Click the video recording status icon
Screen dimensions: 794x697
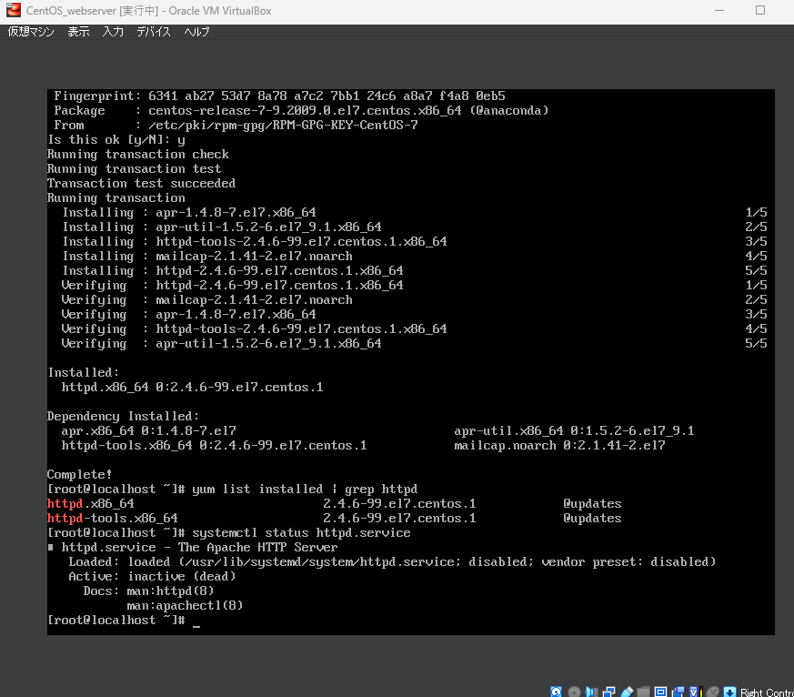[x=678, y=691]
